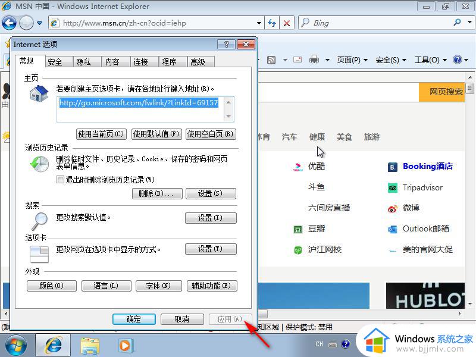Confirm dialog with 确定 button

134,319
